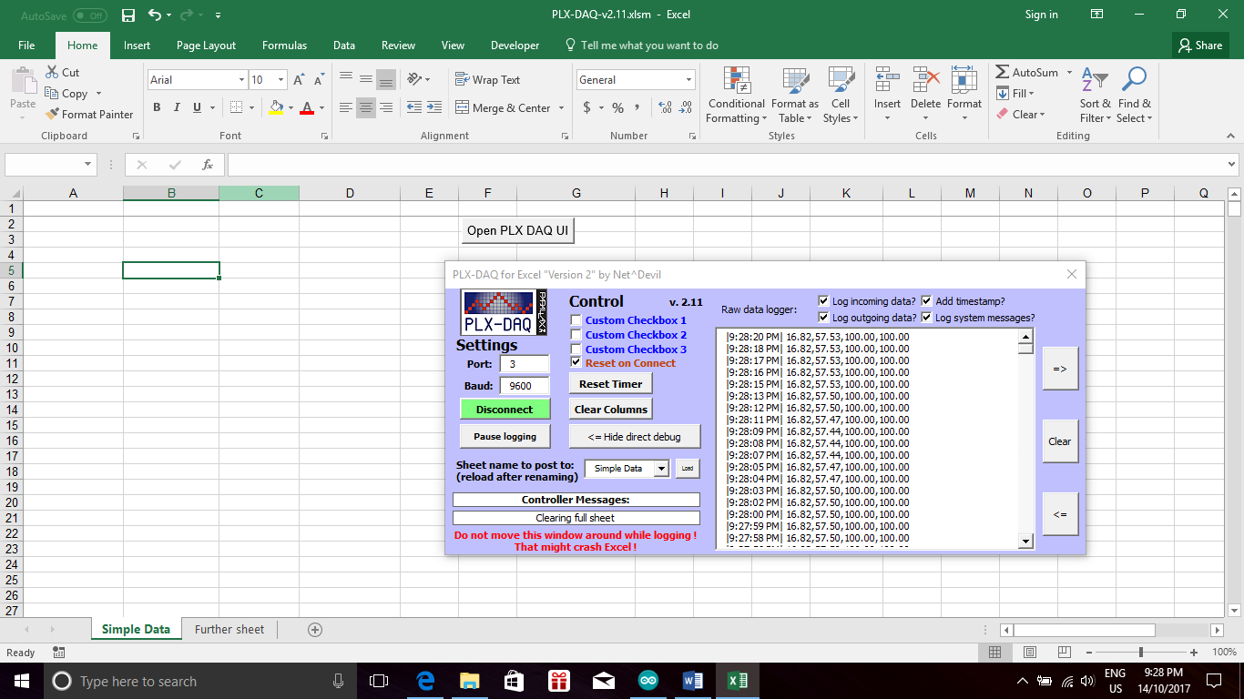Switch to Developer ribbon tab

[x=515, y=46]
